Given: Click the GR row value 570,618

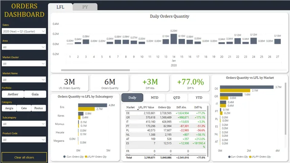Looking at the screenshot, I should (x=150, y=118).
